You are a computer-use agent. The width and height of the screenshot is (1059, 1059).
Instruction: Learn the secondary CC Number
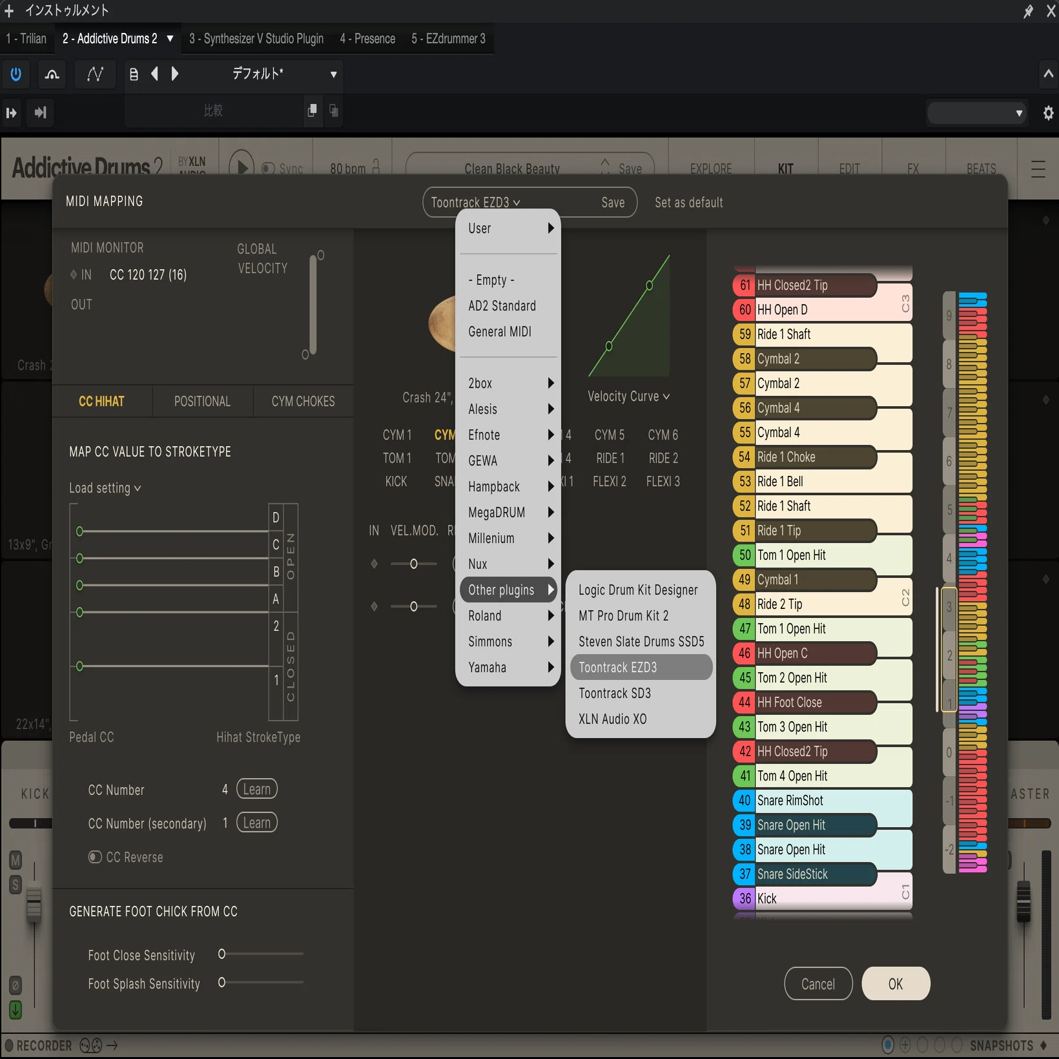coord(257,823)
